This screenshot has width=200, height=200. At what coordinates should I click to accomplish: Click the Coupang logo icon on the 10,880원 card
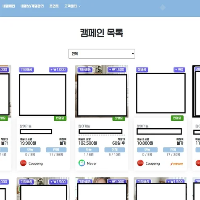(140, 163)
